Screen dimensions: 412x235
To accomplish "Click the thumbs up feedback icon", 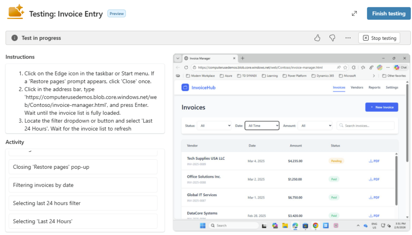I will pyautogui.click(x=317, y=38).
